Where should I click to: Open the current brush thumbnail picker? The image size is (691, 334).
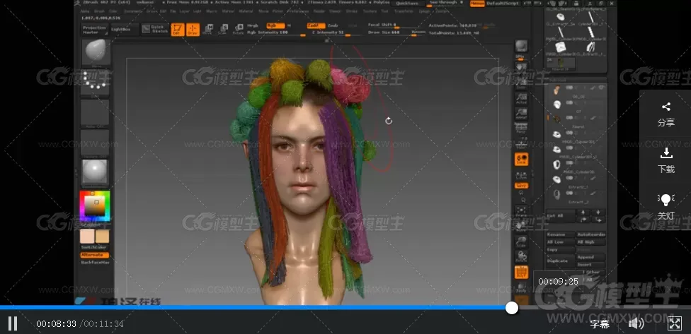[95, 52]
